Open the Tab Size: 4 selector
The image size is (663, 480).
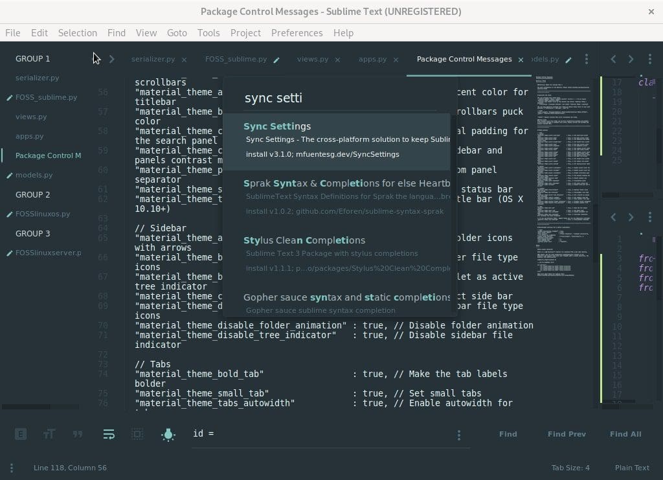[x=570, y=468]
